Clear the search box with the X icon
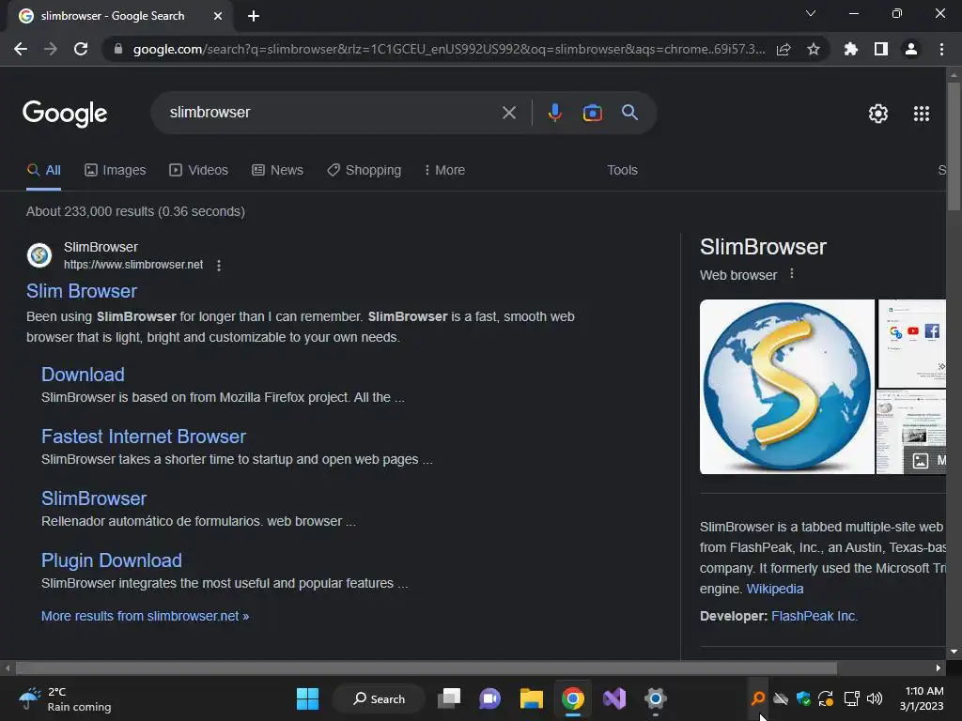 point(509,113)
